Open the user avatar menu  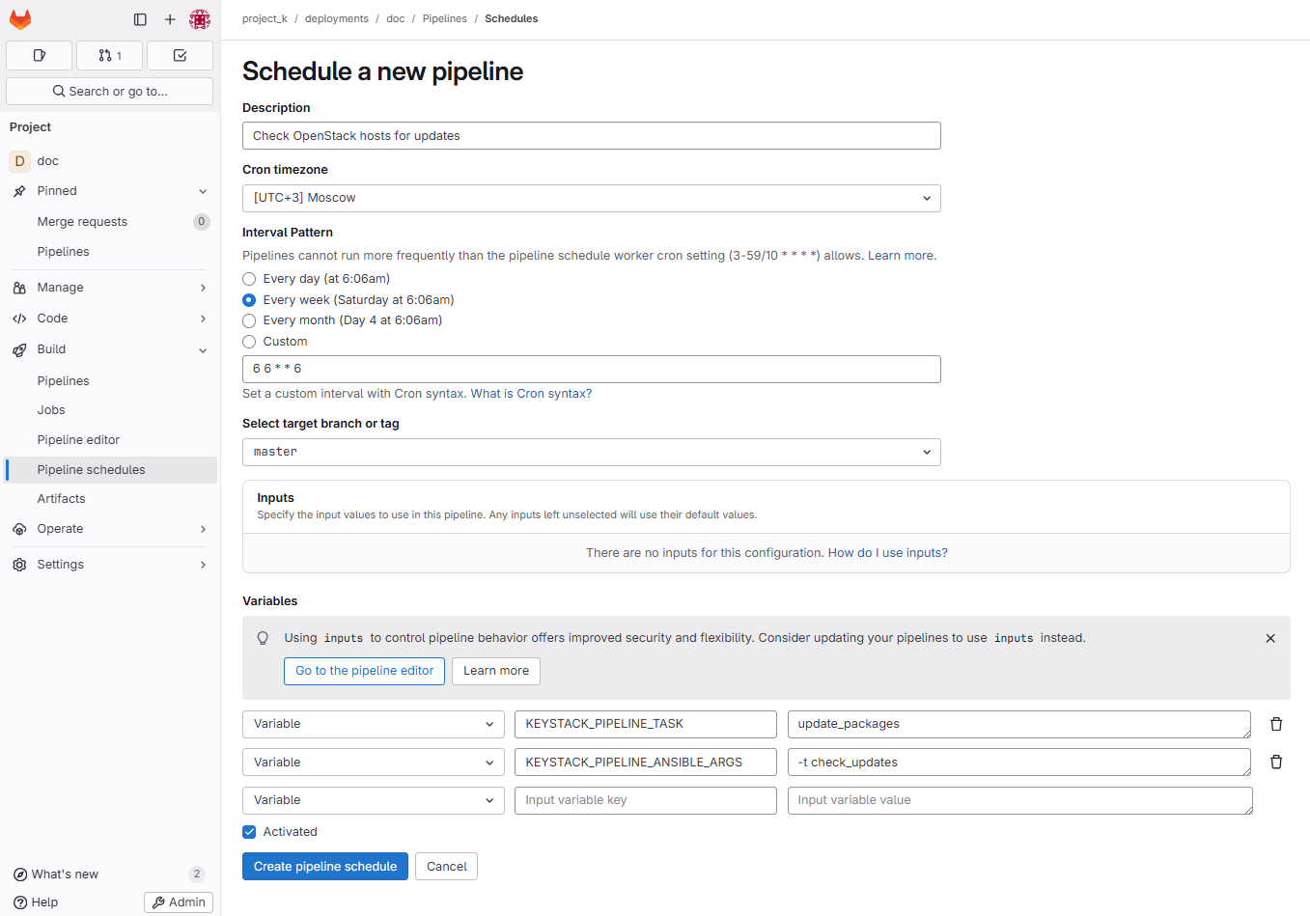coord(200,19)
